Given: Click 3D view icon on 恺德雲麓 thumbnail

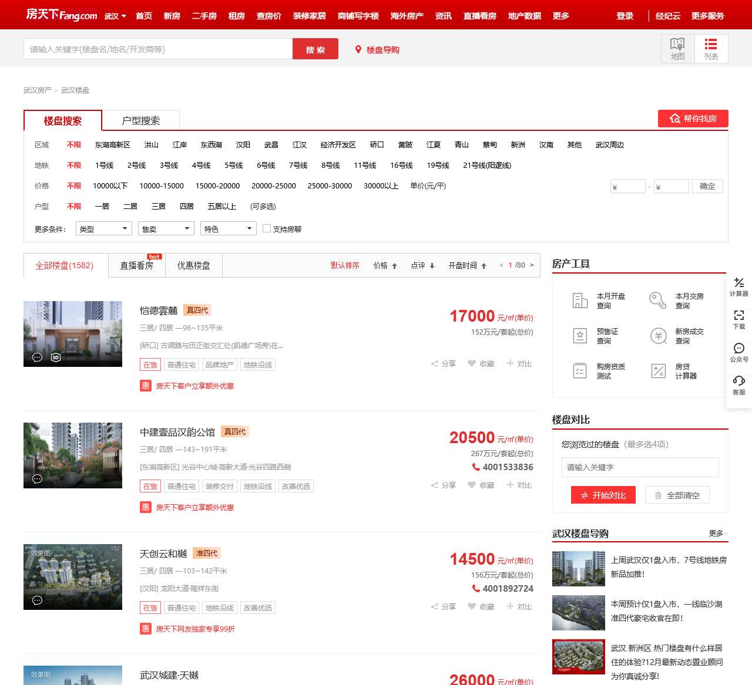Looking at the screenshot, I should (56, 357).
